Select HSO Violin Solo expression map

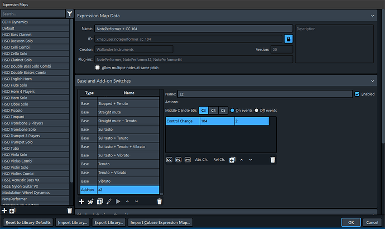(x=35, y=168)
